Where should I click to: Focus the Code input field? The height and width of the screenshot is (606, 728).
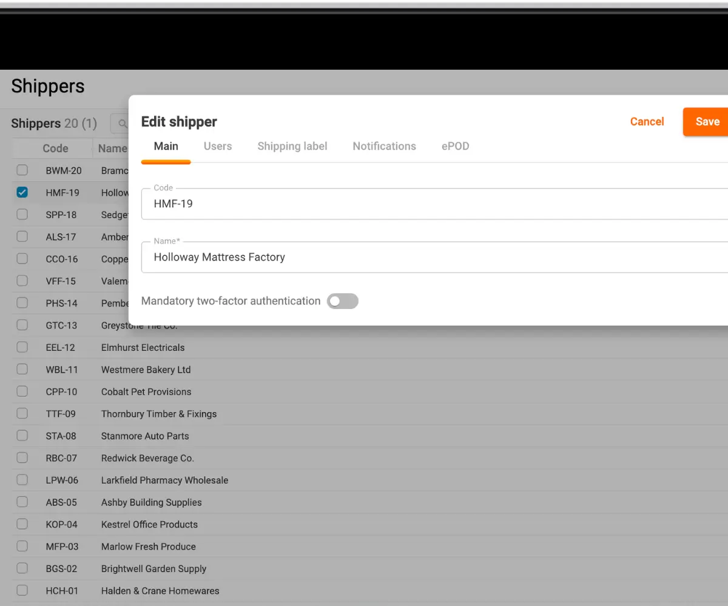point(434,204)
